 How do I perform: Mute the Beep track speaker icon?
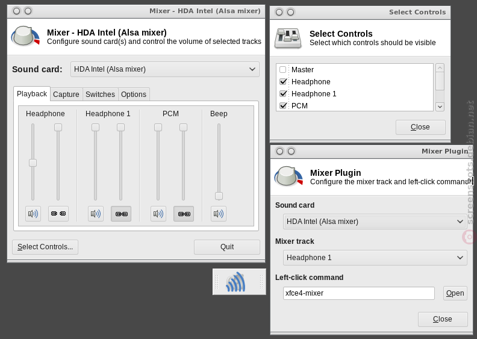point(219,214)
